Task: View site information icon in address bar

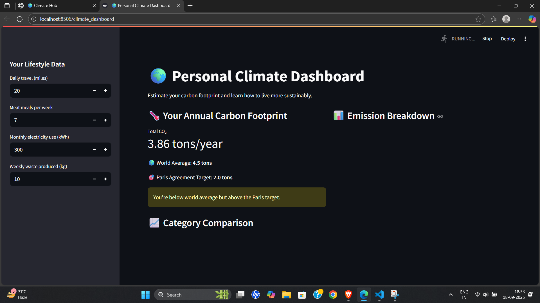Action: point(34,19)
